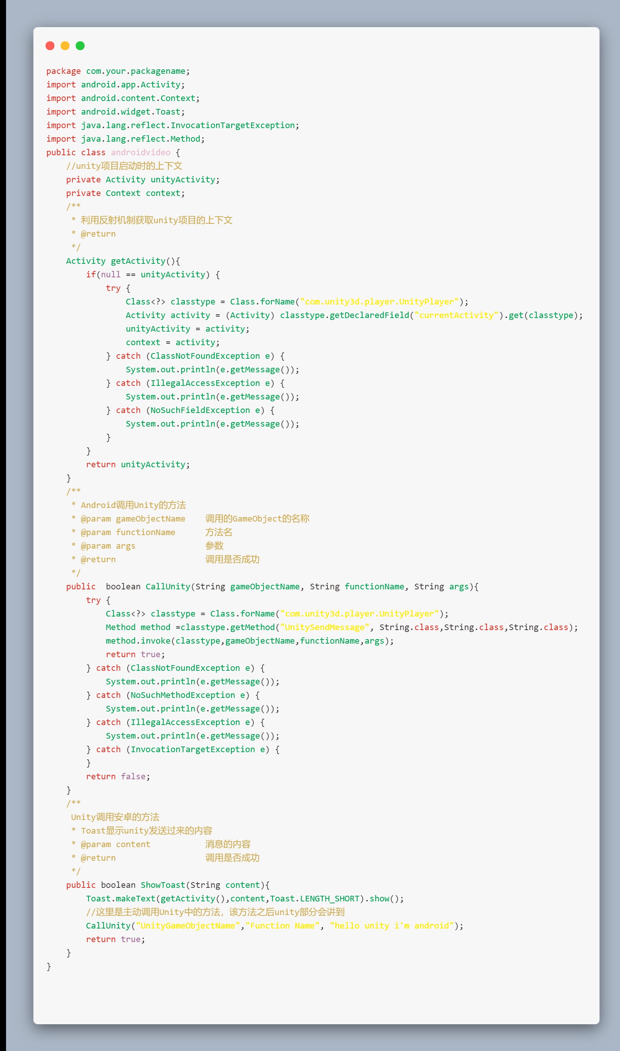Click 'import java.lang.reflect.Method;' line
This screenshot has width=620, height=1051.
[x=126, y=139]
